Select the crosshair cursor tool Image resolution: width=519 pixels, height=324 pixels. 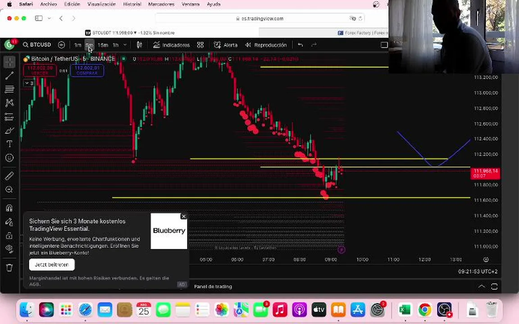[x=9, y=62]
